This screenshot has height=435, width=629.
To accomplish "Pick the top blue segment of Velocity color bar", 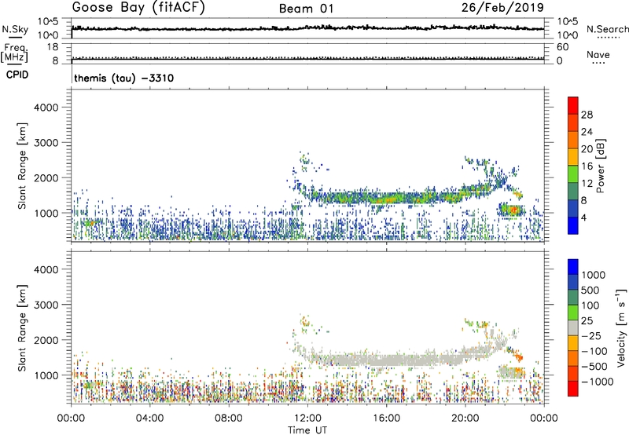I will [573, 267].
